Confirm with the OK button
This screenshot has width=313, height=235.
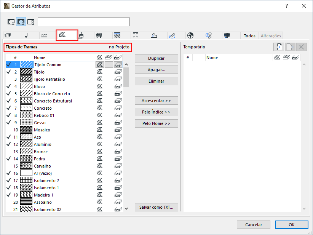(x=291, y=225)
